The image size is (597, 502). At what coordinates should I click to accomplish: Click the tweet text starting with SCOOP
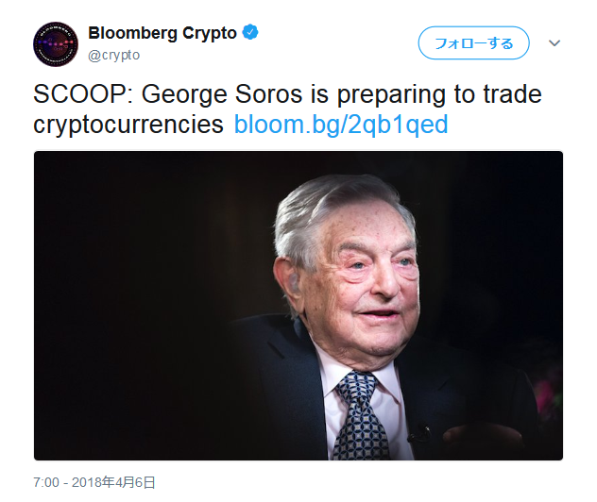tap(287, 109)
